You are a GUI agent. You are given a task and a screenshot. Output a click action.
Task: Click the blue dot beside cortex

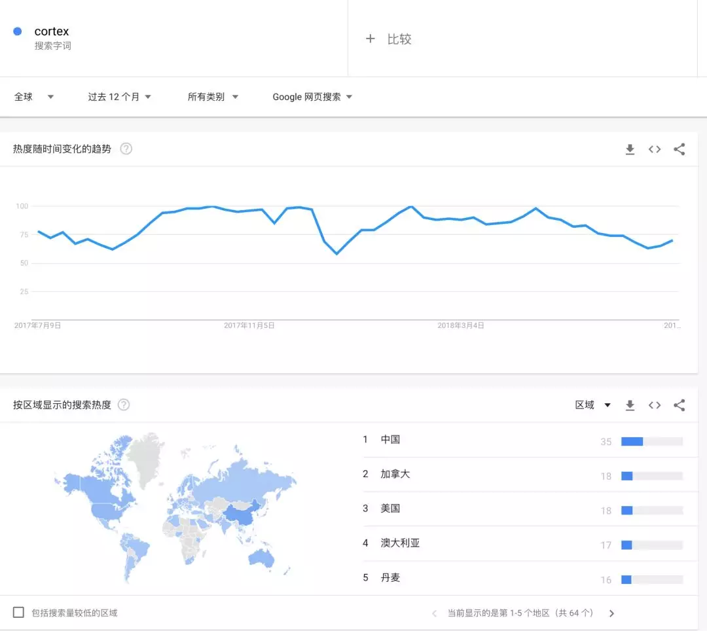point(18,31)
